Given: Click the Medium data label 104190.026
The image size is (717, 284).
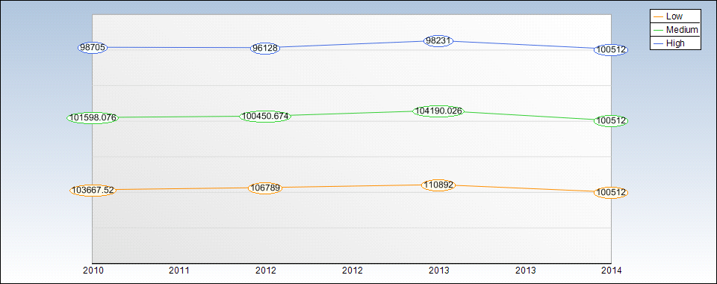Looking at the screenshot, I should click(438, 111).
